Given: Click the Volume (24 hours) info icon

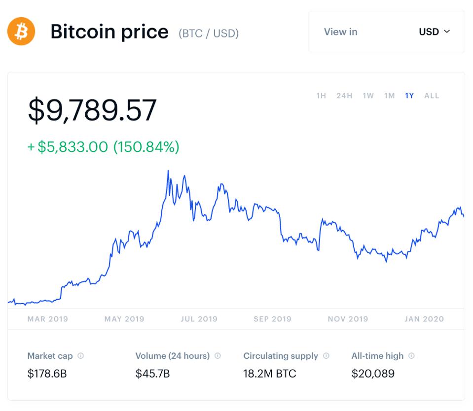Looking at the screenshot, I should [x=218, y=356].
